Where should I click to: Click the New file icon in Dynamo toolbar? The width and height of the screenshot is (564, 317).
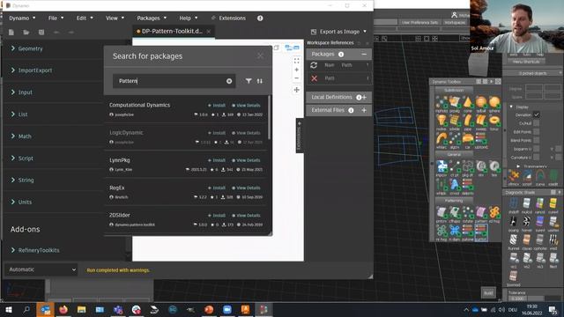tap(11, 33)
